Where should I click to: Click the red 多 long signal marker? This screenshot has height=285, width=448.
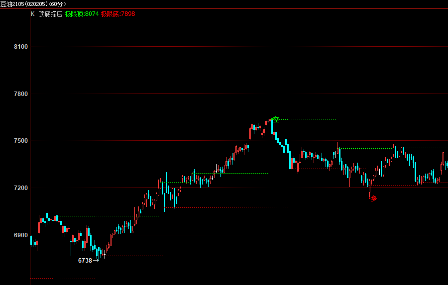(x=373, y=198)
